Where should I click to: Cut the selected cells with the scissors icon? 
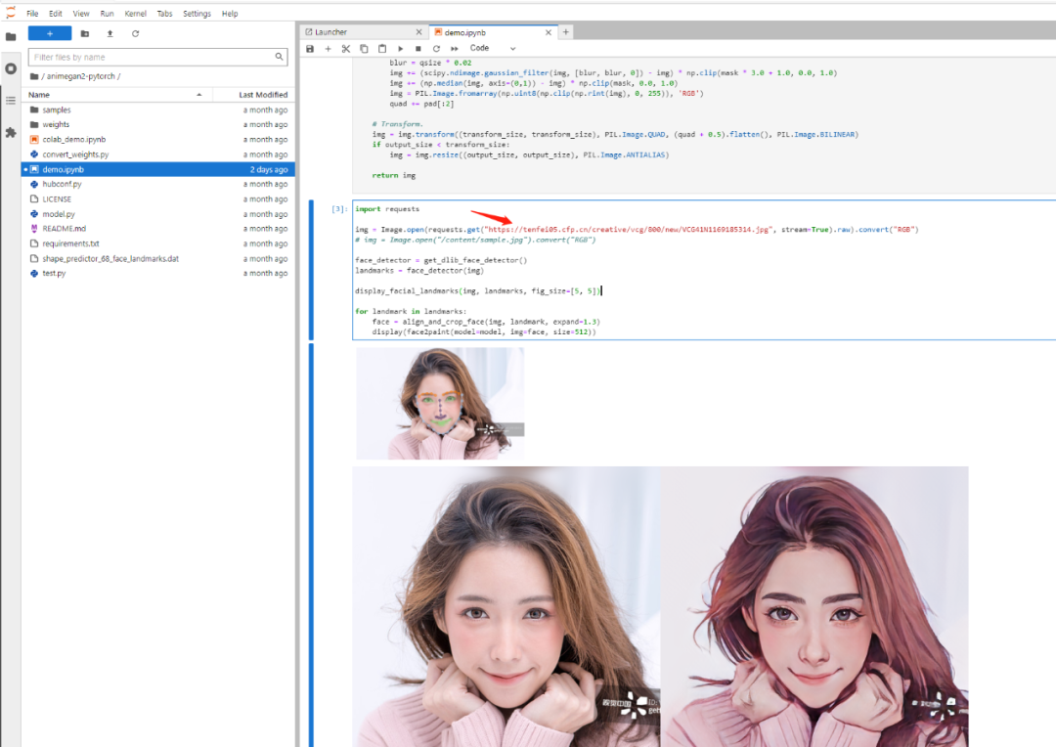click(346, 48)
